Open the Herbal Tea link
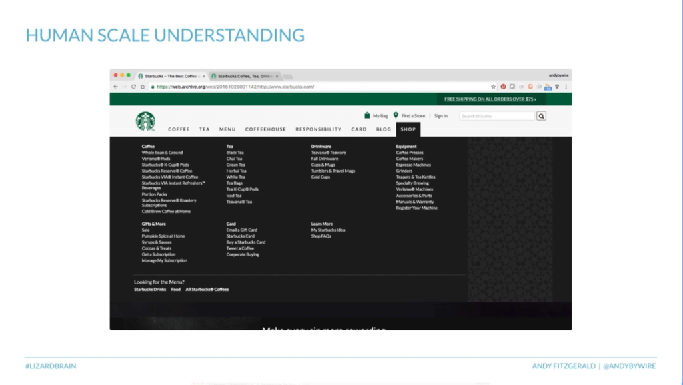 [x=237, y=171]
